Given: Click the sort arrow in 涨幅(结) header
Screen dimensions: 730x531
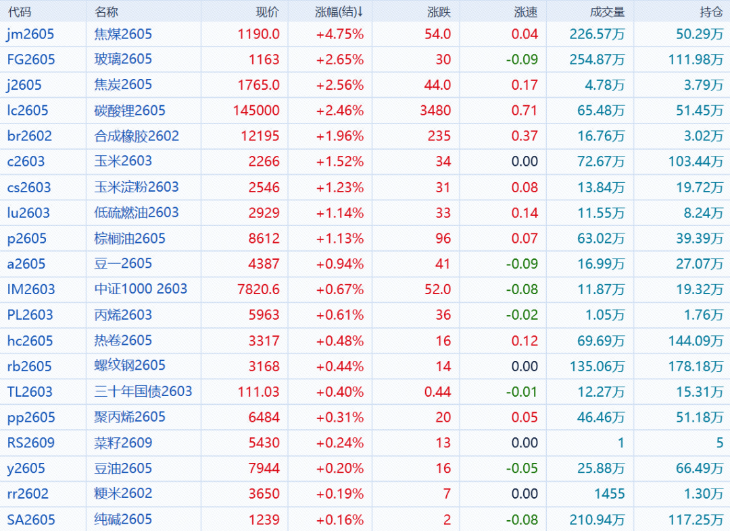Looking at the screenshot, I should pyautogui.click(x=361, y=12).
